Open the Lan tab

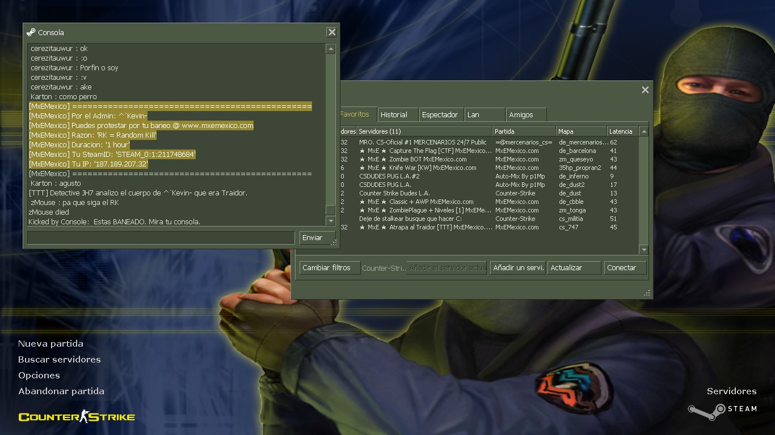485,114
